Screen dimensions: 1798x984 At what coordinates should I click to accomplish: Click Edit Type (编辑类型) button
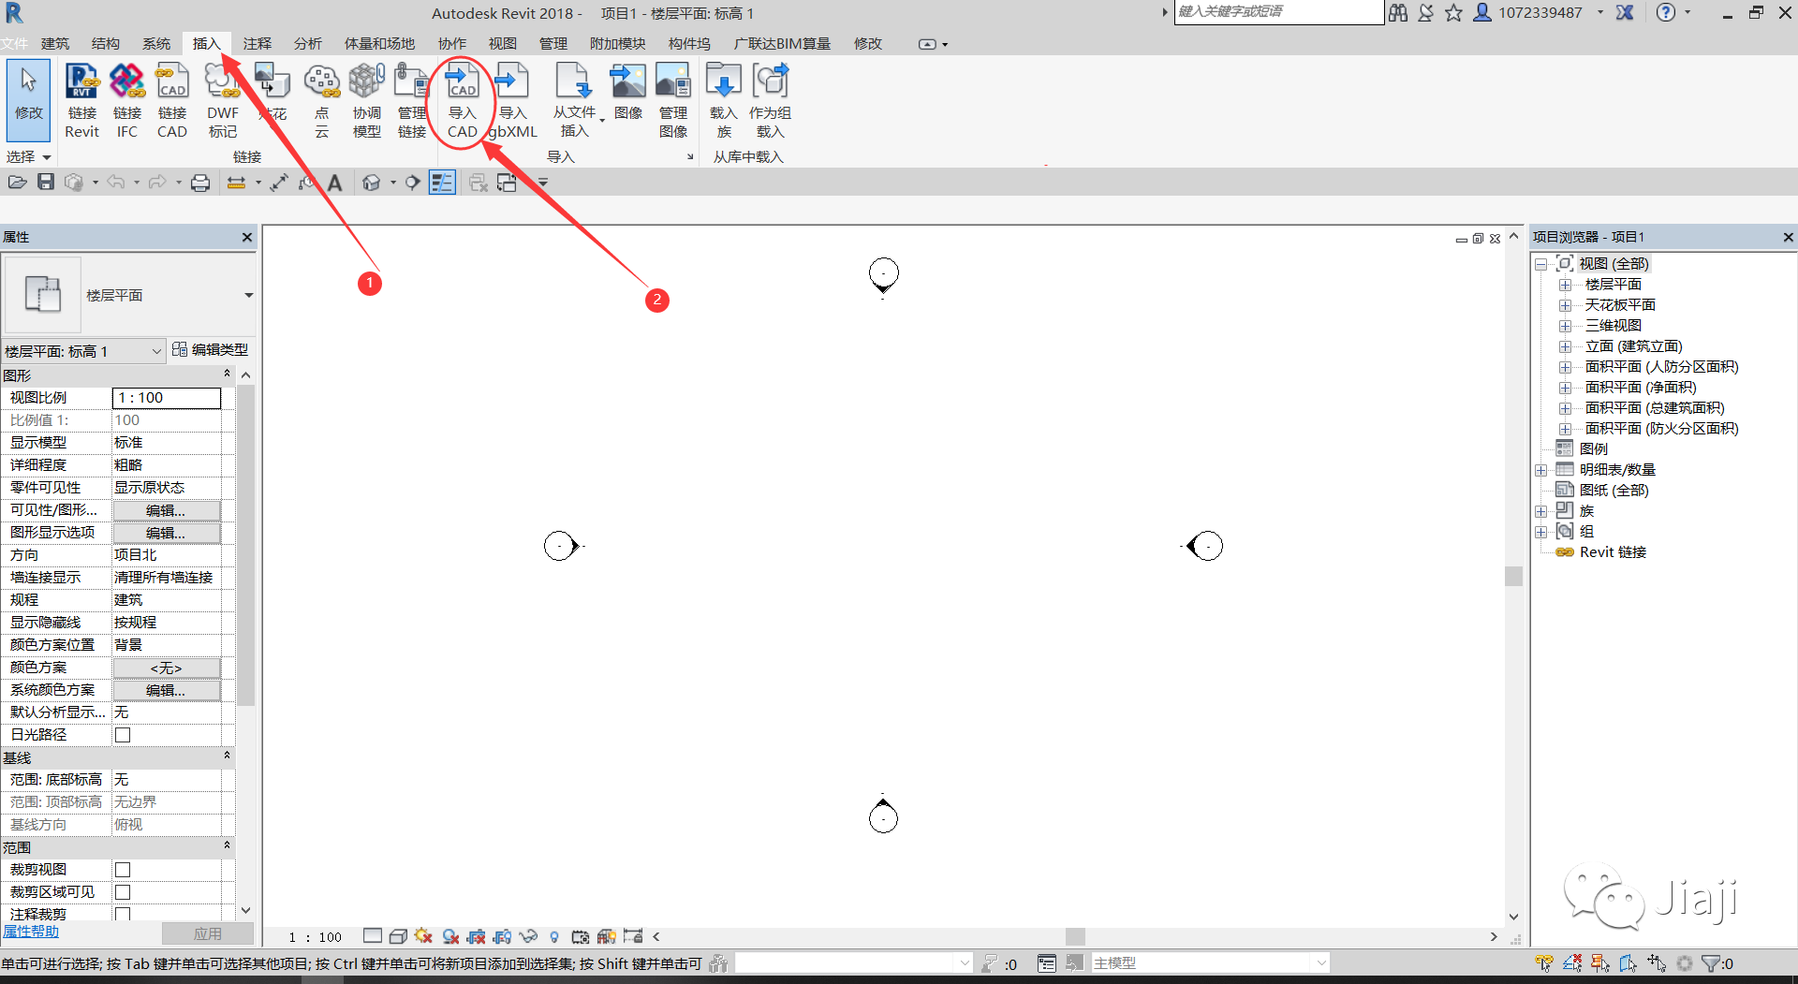[x=211, y=350]
